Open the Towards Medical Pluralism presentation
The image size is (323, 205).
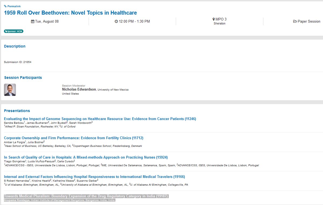pos(86,196)
